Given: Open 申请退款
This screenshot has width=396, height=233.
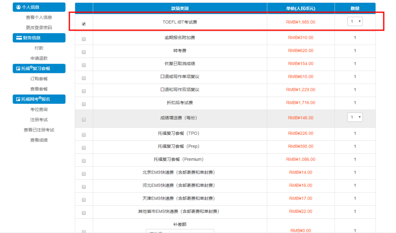Looking at the screenshot, I should [x=39, y=58].
